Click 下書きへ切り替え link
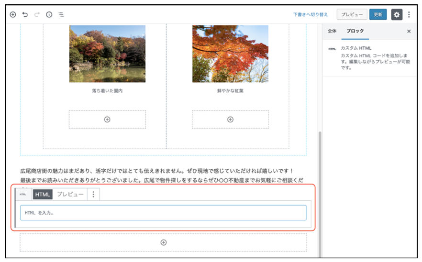 tap(311, 14)
